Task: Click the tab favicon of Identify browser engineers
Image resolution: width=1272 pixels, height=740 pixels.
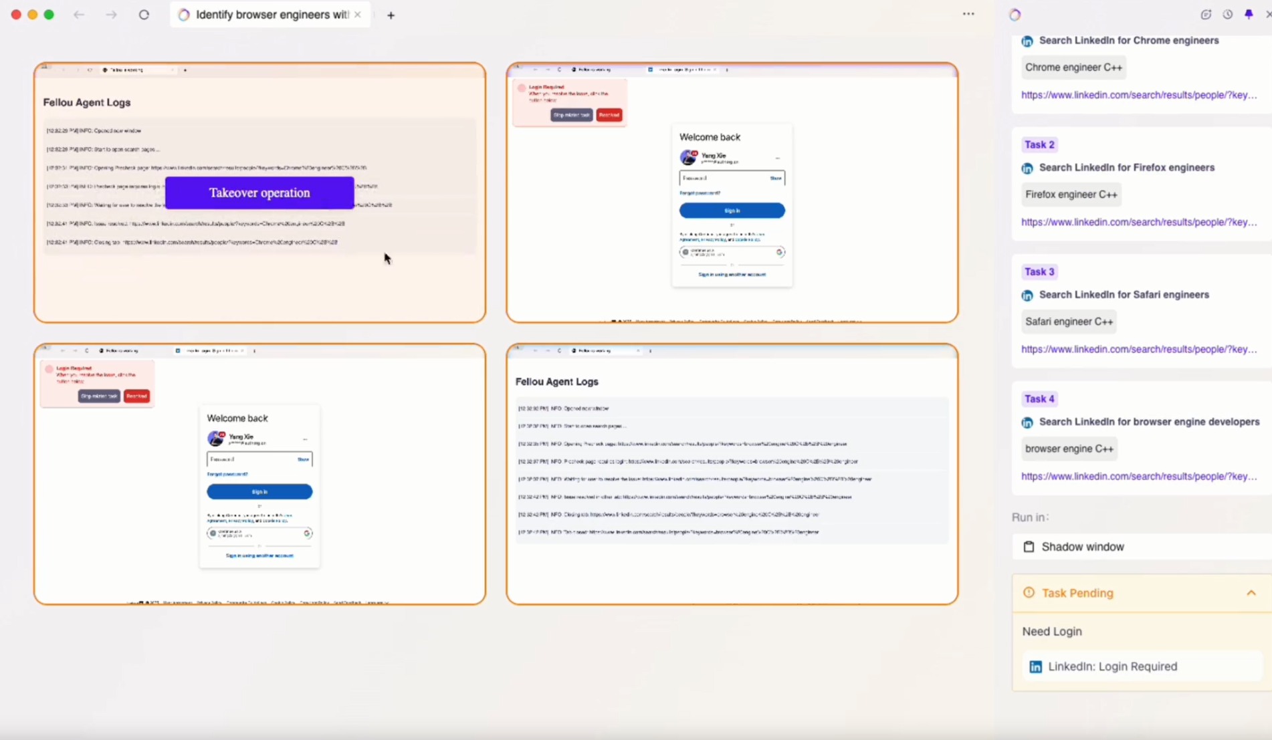Action: [x=184, y=15]
